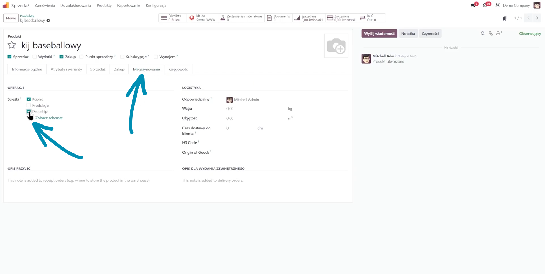The image size is (545, 274).
Task: Click the paperclip attachments icon
Action: [x=491, y=34]
